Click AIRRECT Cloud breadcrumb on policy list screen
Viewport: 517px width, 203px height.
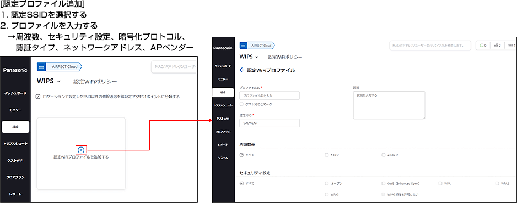(x=64, y=66)
